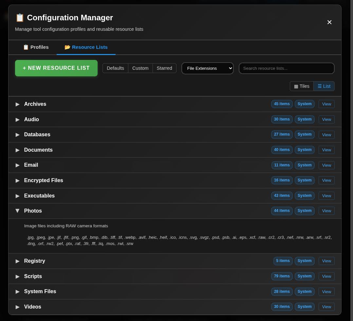View the Videos resource list

click(326, 307)
